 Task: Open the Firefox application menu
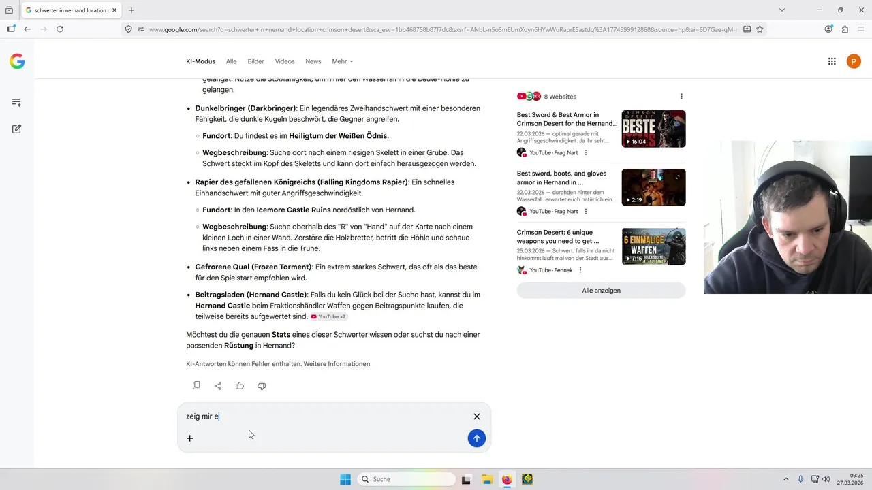pos(861,29)
